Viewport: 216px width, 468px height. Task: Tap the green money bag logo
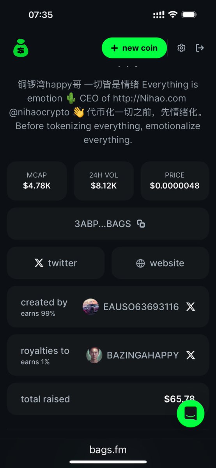21,48
